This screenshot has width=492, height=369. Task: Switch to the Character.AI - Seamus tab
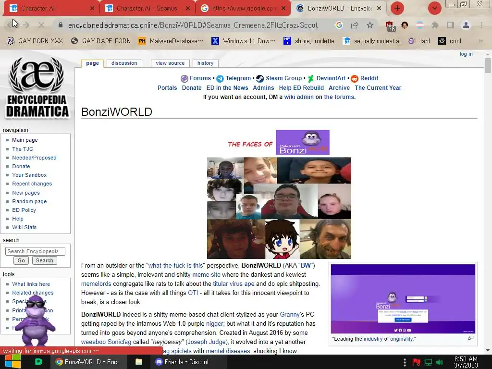point(147,8)
